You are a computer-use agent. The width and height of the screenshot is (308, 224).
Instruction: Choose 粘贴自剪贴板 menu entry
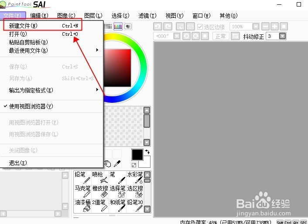[51, 42]
